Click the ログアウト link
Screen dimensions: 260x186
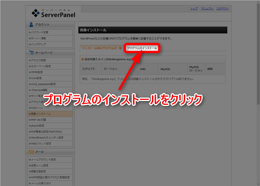click(x=223, y=9)
